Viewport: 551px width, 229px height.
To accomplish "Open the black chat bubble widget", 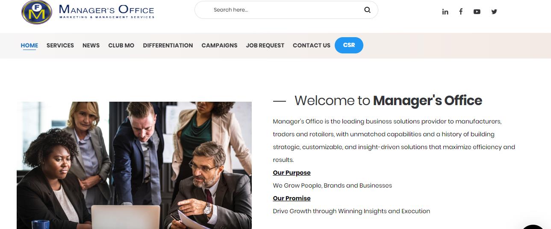I will tap(533, 225).
